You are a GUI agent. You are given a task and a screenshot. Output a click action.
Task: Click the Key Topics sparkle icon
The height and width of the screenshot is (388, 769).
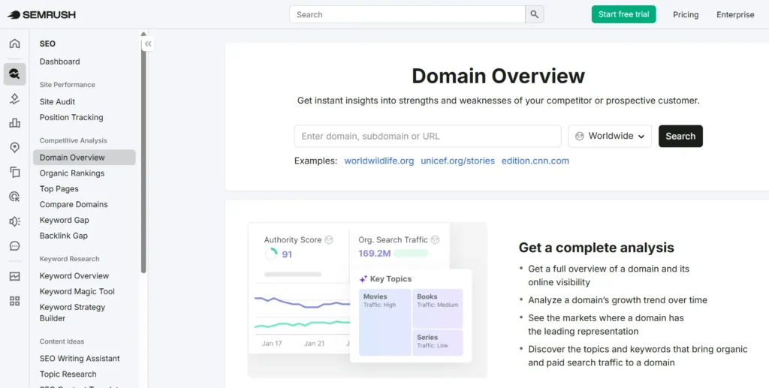click(363, 278)
